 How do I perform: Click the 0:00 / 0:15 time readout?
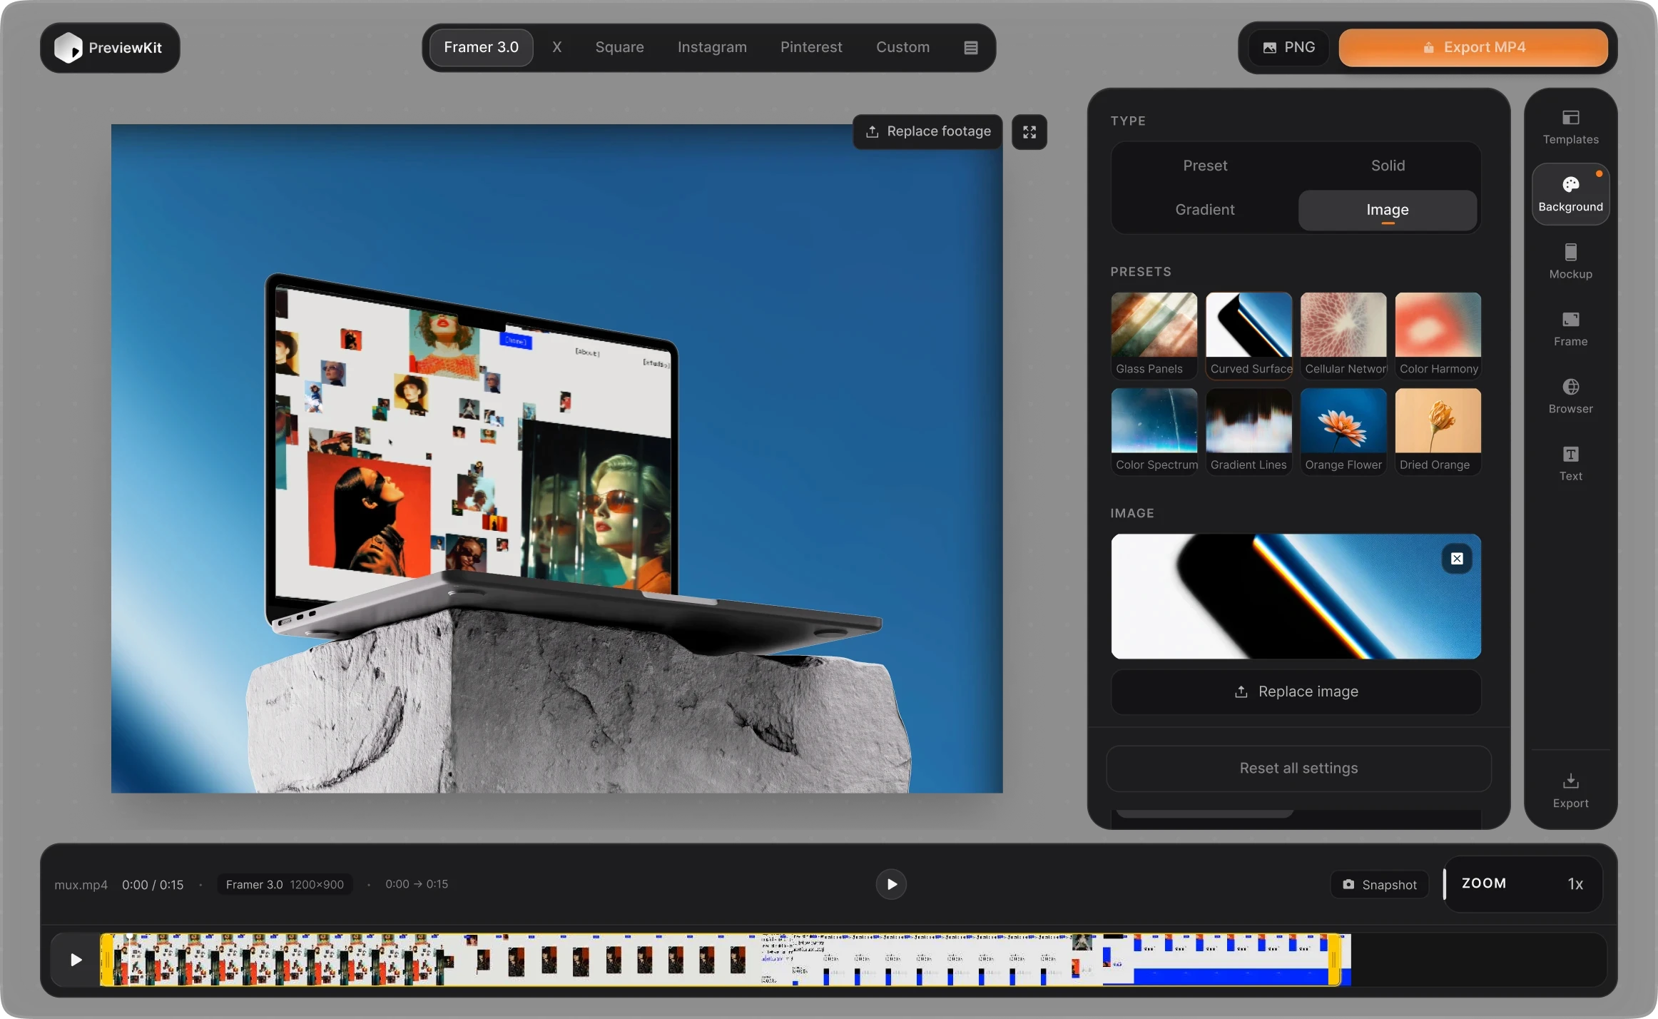pyautogui.click(x=153, y=885)
